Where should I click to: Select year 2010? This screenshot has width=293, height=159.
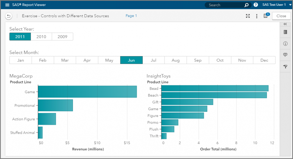[x=41, y=37]
